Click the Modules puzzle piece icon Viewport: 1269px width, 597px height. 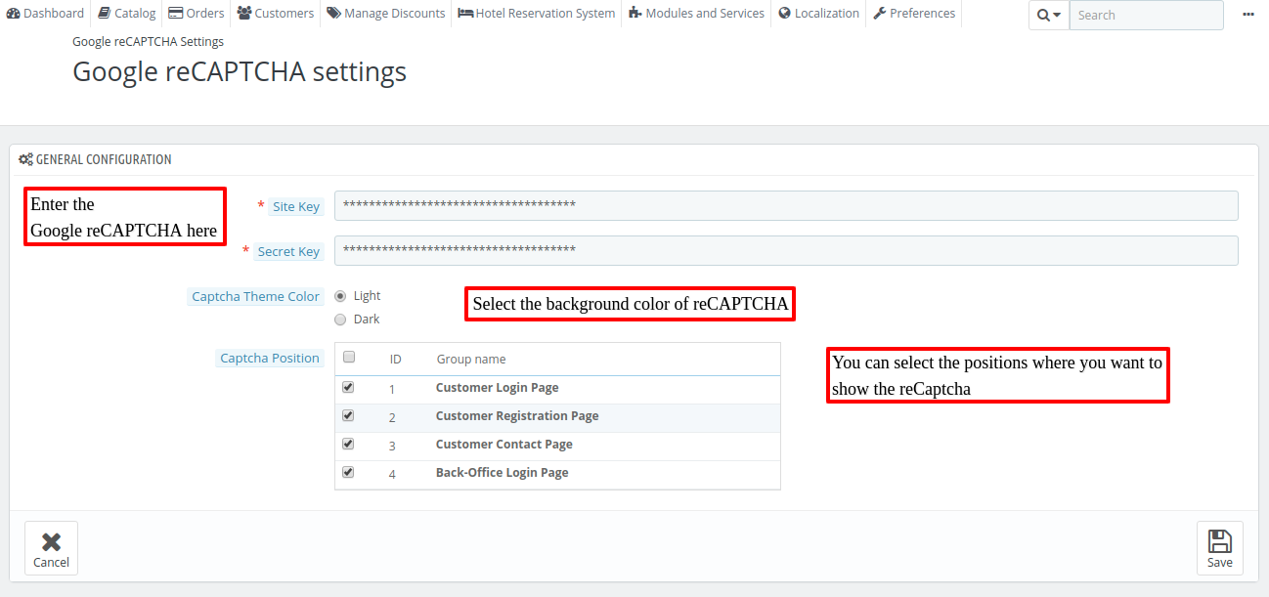click(x=635, y=14)
